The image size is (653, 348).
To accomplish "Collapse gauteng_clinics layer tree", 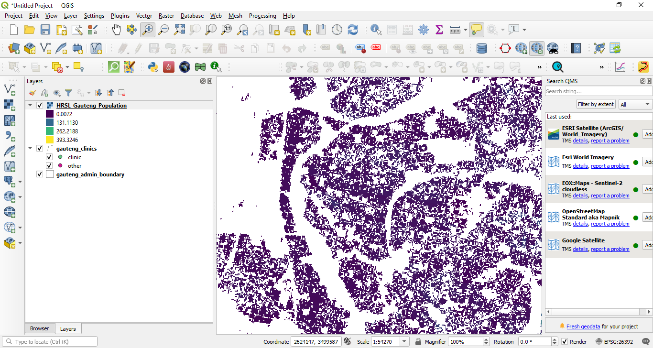I will pyautogui.click(x=31, y=149).
